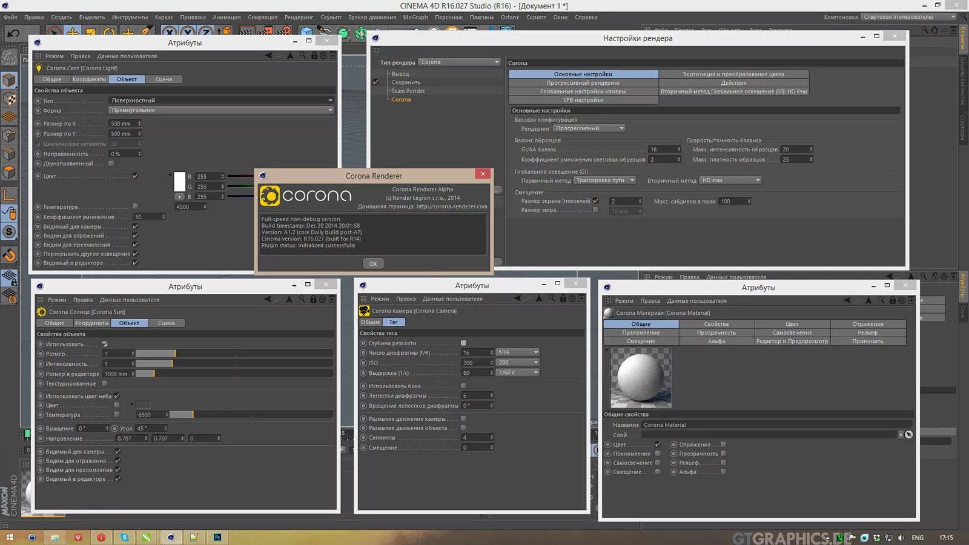
Task: Open the MoGraph menu
Action: (x=415, y=17)
